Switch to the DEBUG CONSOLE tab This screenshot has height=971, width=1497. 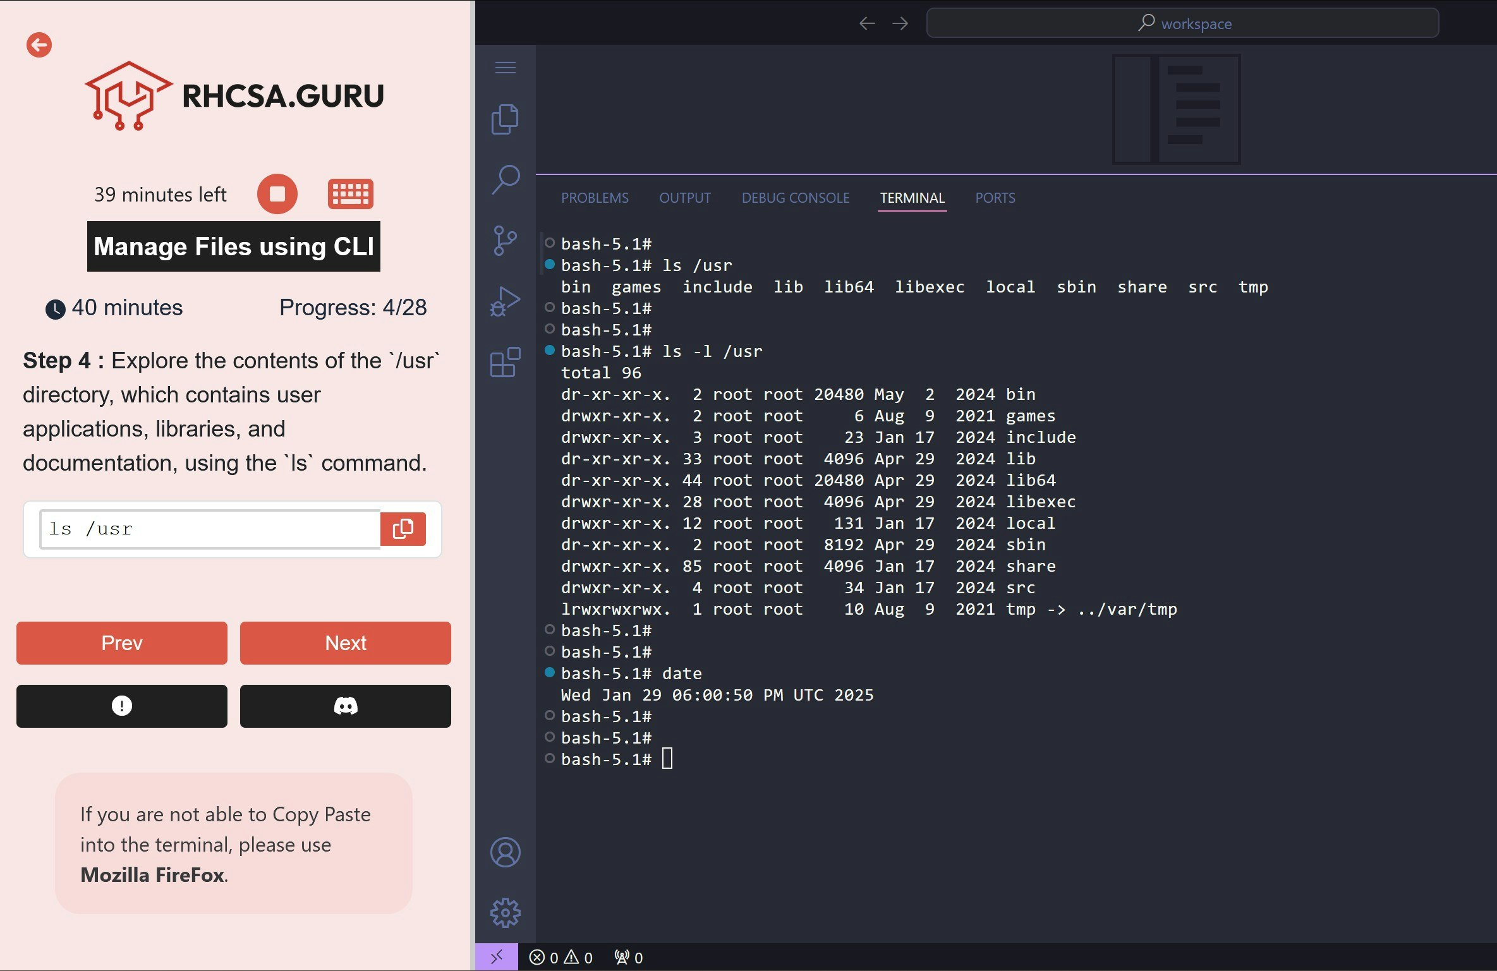pos(796,198)
